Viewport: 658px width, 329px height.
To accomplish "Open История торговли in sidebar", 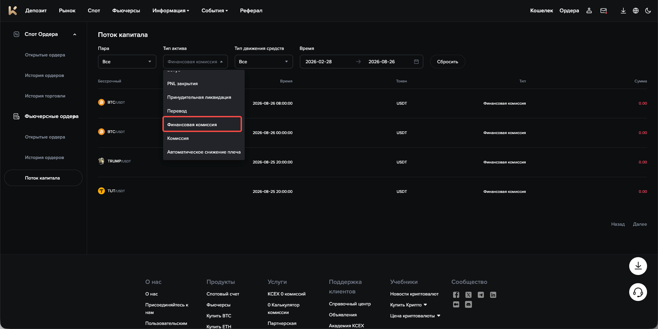I will point(45,96).
